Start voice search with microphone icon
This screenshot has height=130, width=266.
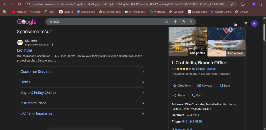(175, 22)
